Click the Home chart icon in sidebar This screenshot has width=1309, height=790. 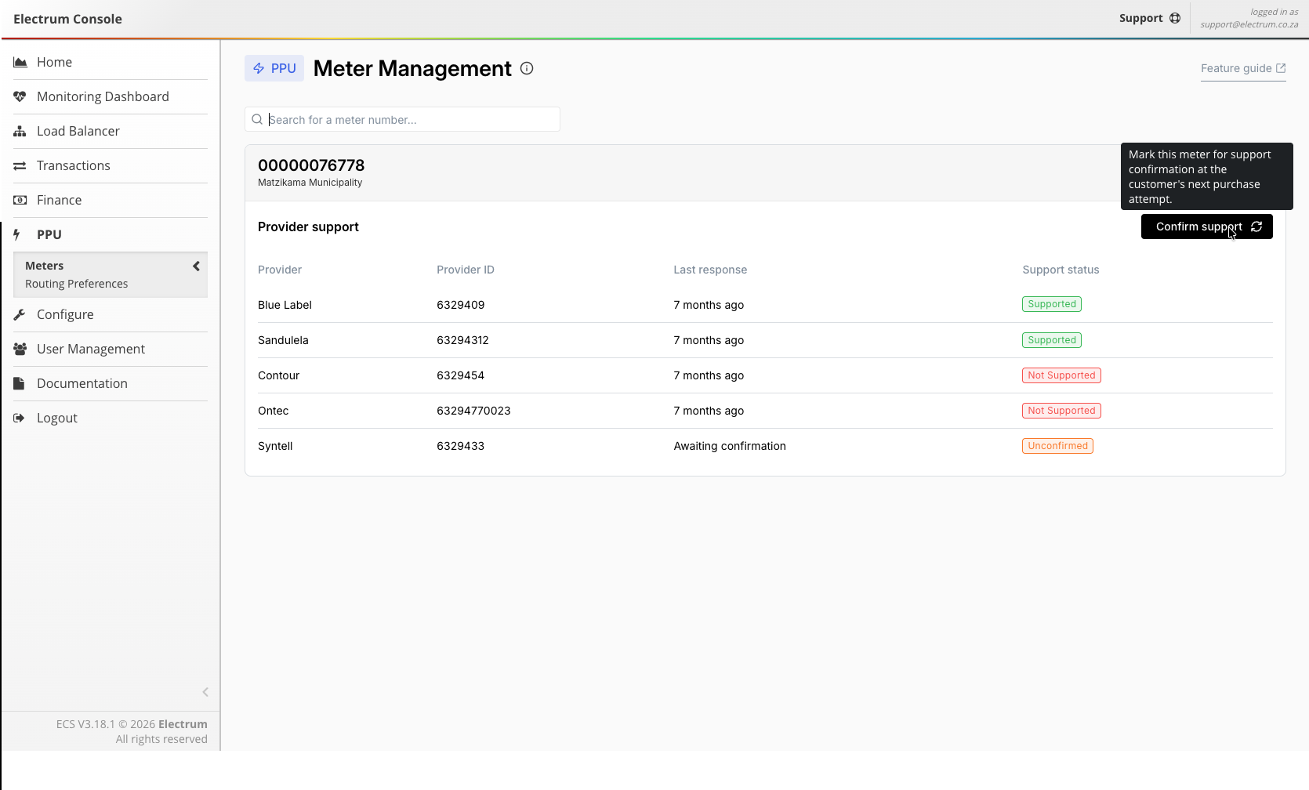(x=20, y=62)
